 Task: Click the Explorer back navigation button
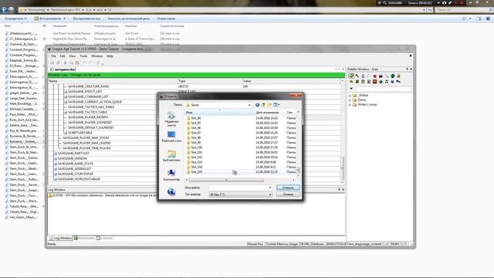click(x=4, y=10)
